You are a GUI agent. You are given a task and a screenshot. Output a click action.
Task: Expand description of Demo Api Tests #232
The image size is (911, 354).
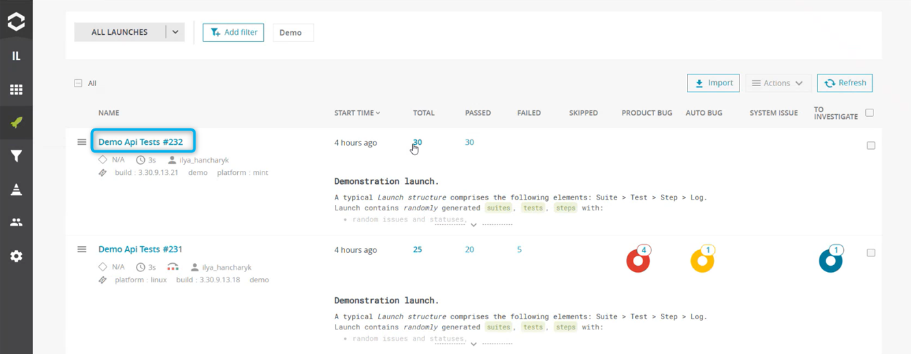pyautogui.click(x=474, y=225)
